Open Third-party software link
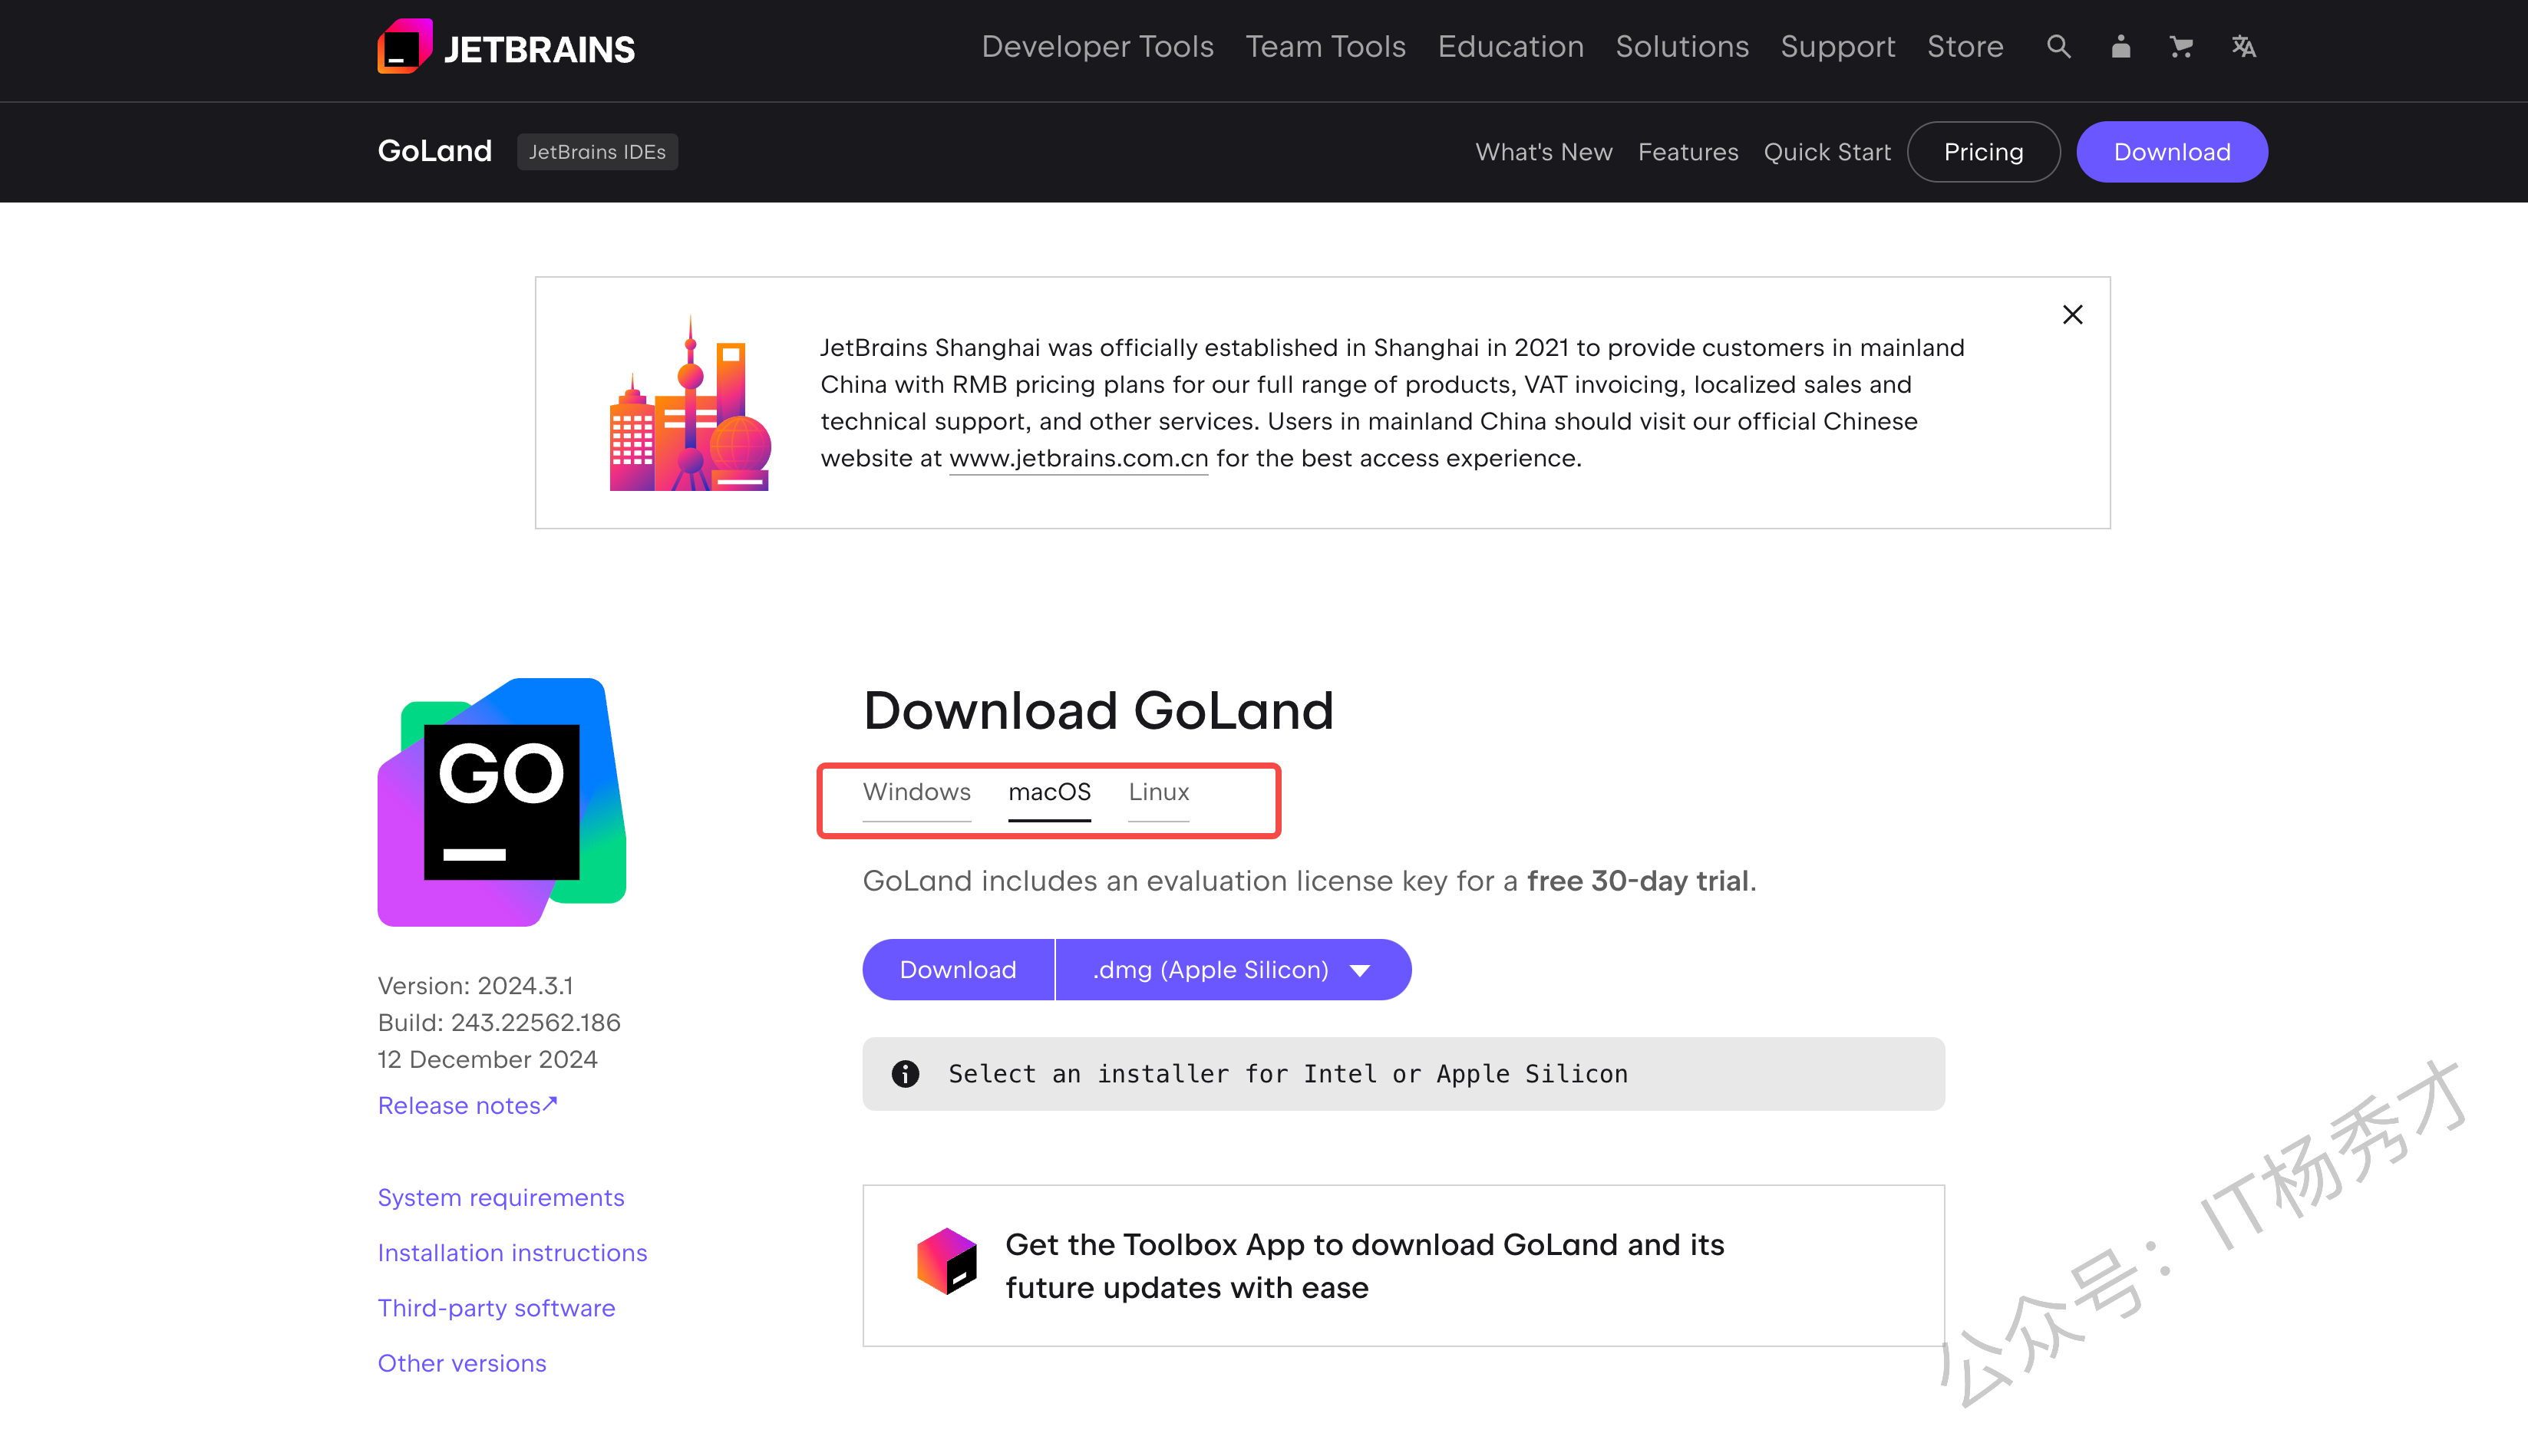This screenshot has width=2528, height=1456. point(497,1308)
